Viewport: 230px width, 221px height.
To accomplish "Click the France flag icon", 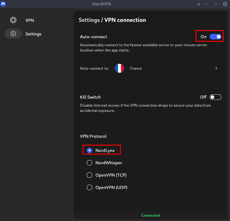I will pyautogui.click(x=119, y=68).
